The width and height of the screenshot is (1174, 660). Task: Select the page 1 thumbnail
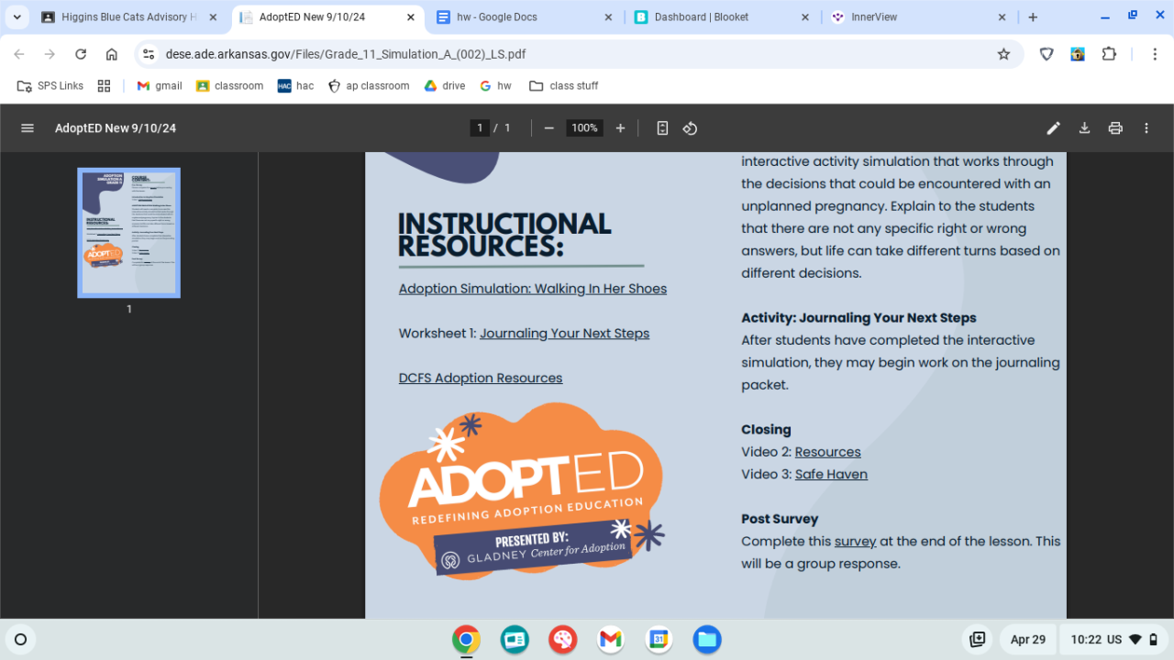[128, 233]
